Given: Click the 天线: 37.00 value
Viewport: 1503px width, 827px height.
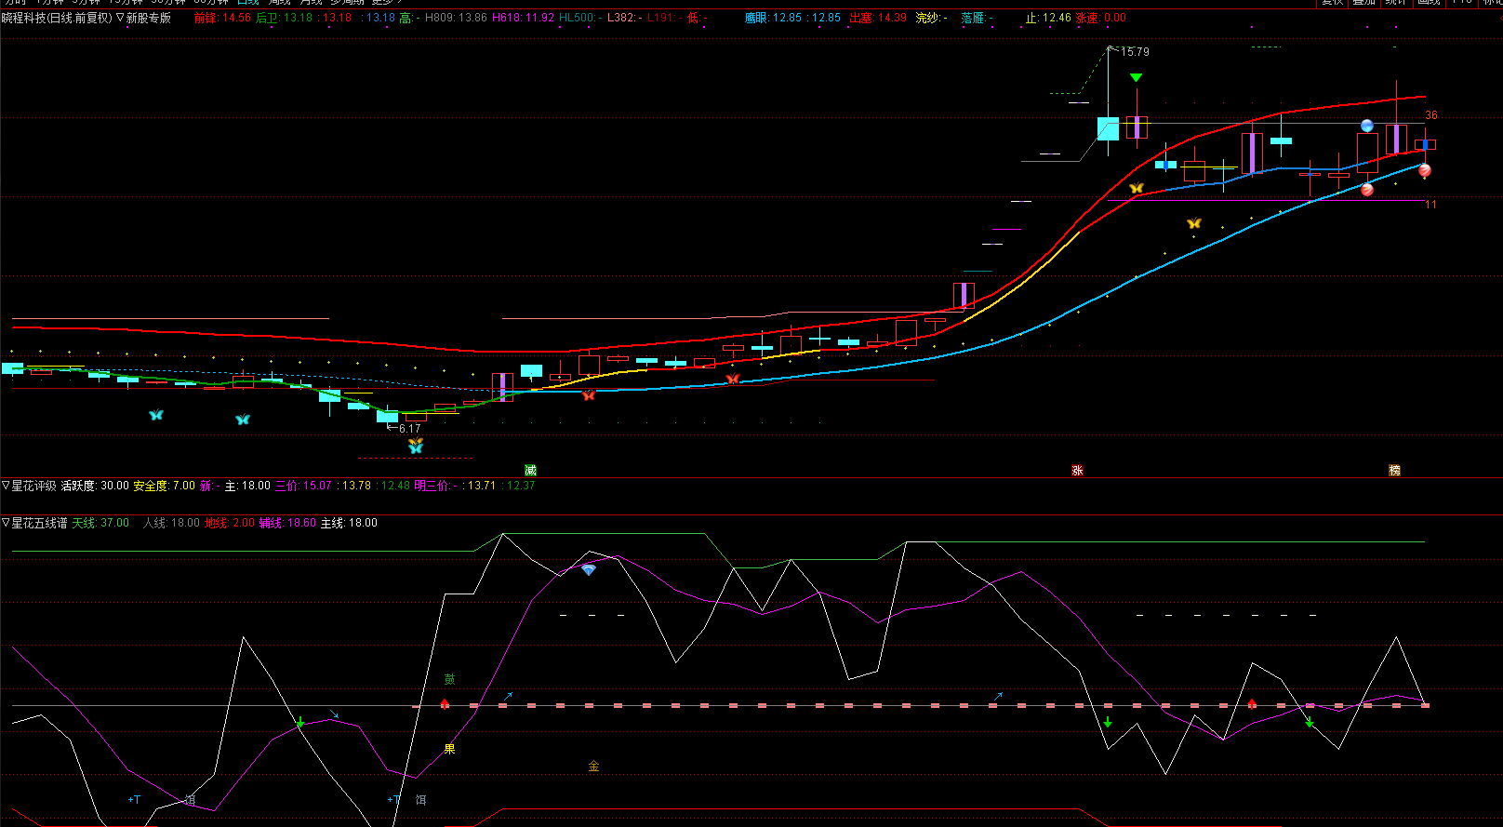Looking at the screenshot, I should 100,523.
